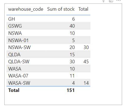Click the stock value 6 for GH

(x=73, y=19)
